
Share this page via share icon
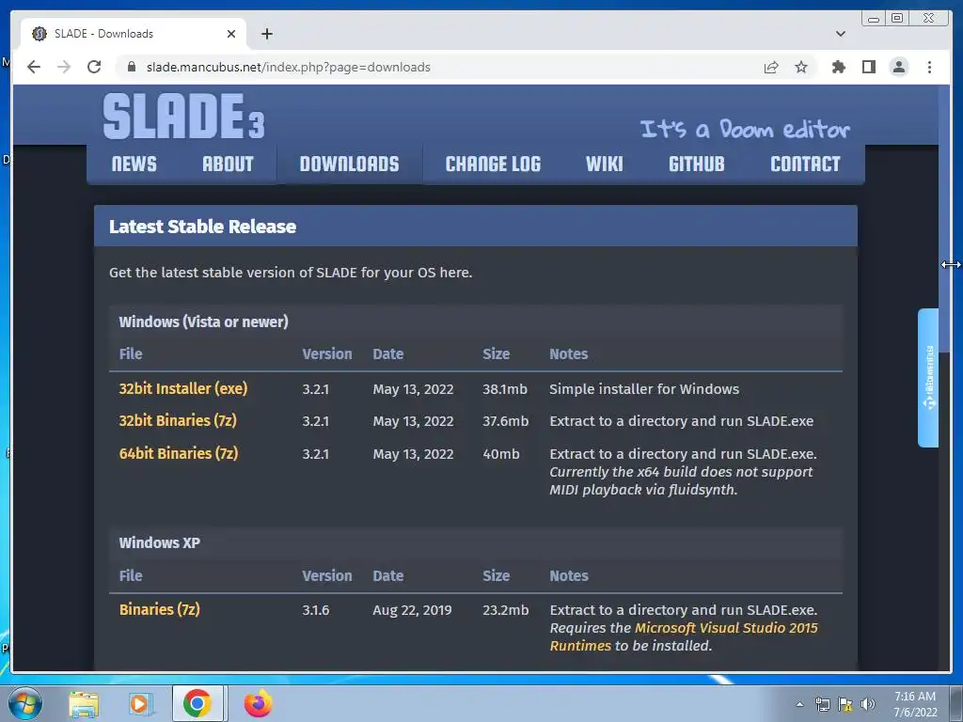(x=771, y=67)
